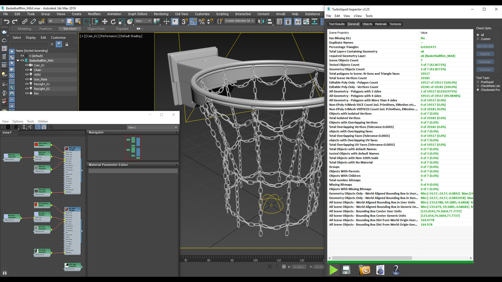Screen dimensions: 502x282
Task: Open the Rendering menu
Action: point(161,14)
